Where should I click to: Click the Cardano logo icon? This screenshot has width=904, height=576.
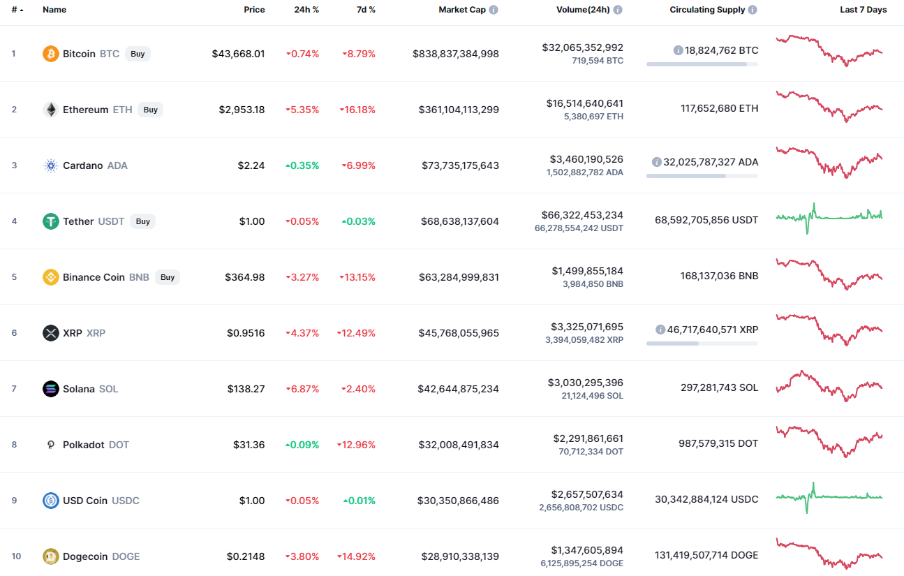tap(51, 165)
